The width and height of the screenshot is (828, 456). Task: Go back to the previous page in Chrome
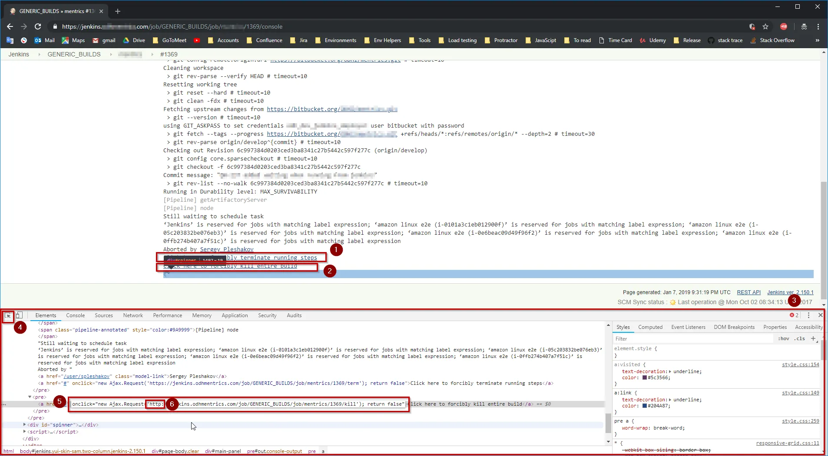coord(10,26)
